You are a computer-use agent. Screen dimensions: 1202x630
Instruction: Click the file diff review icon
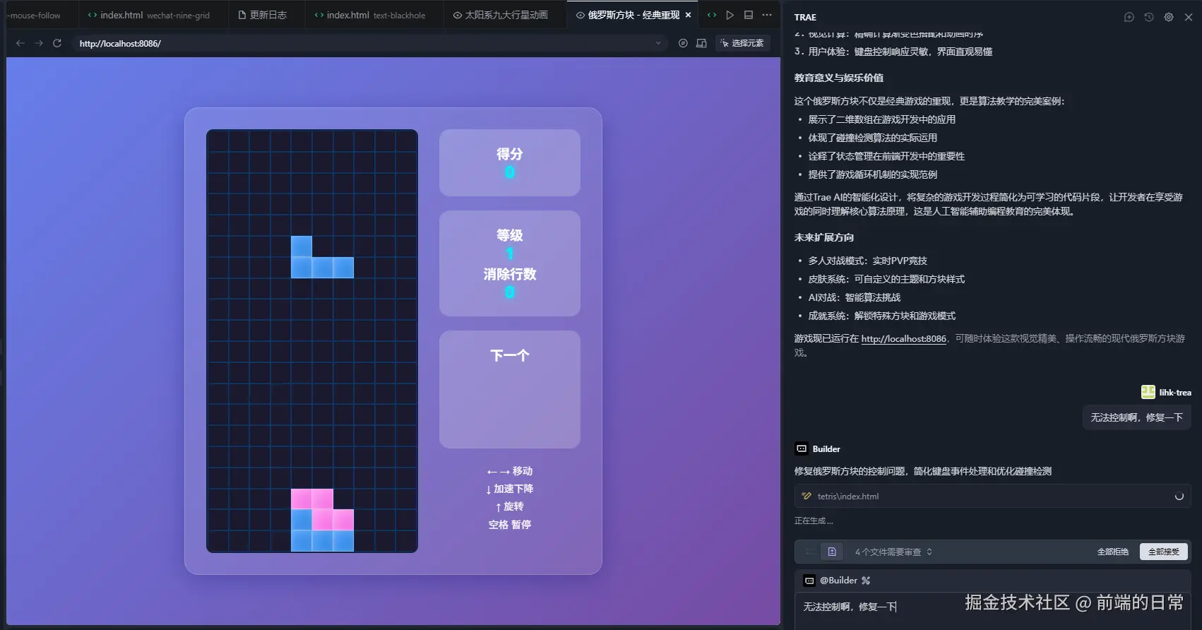[832, 552]
